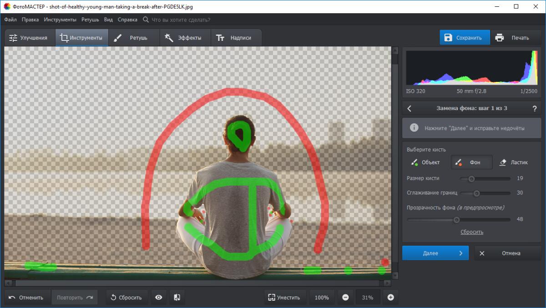This screenshot has width=546, height=308.
Task: Click the before/after compare icon
Action: tap(177, 298)
